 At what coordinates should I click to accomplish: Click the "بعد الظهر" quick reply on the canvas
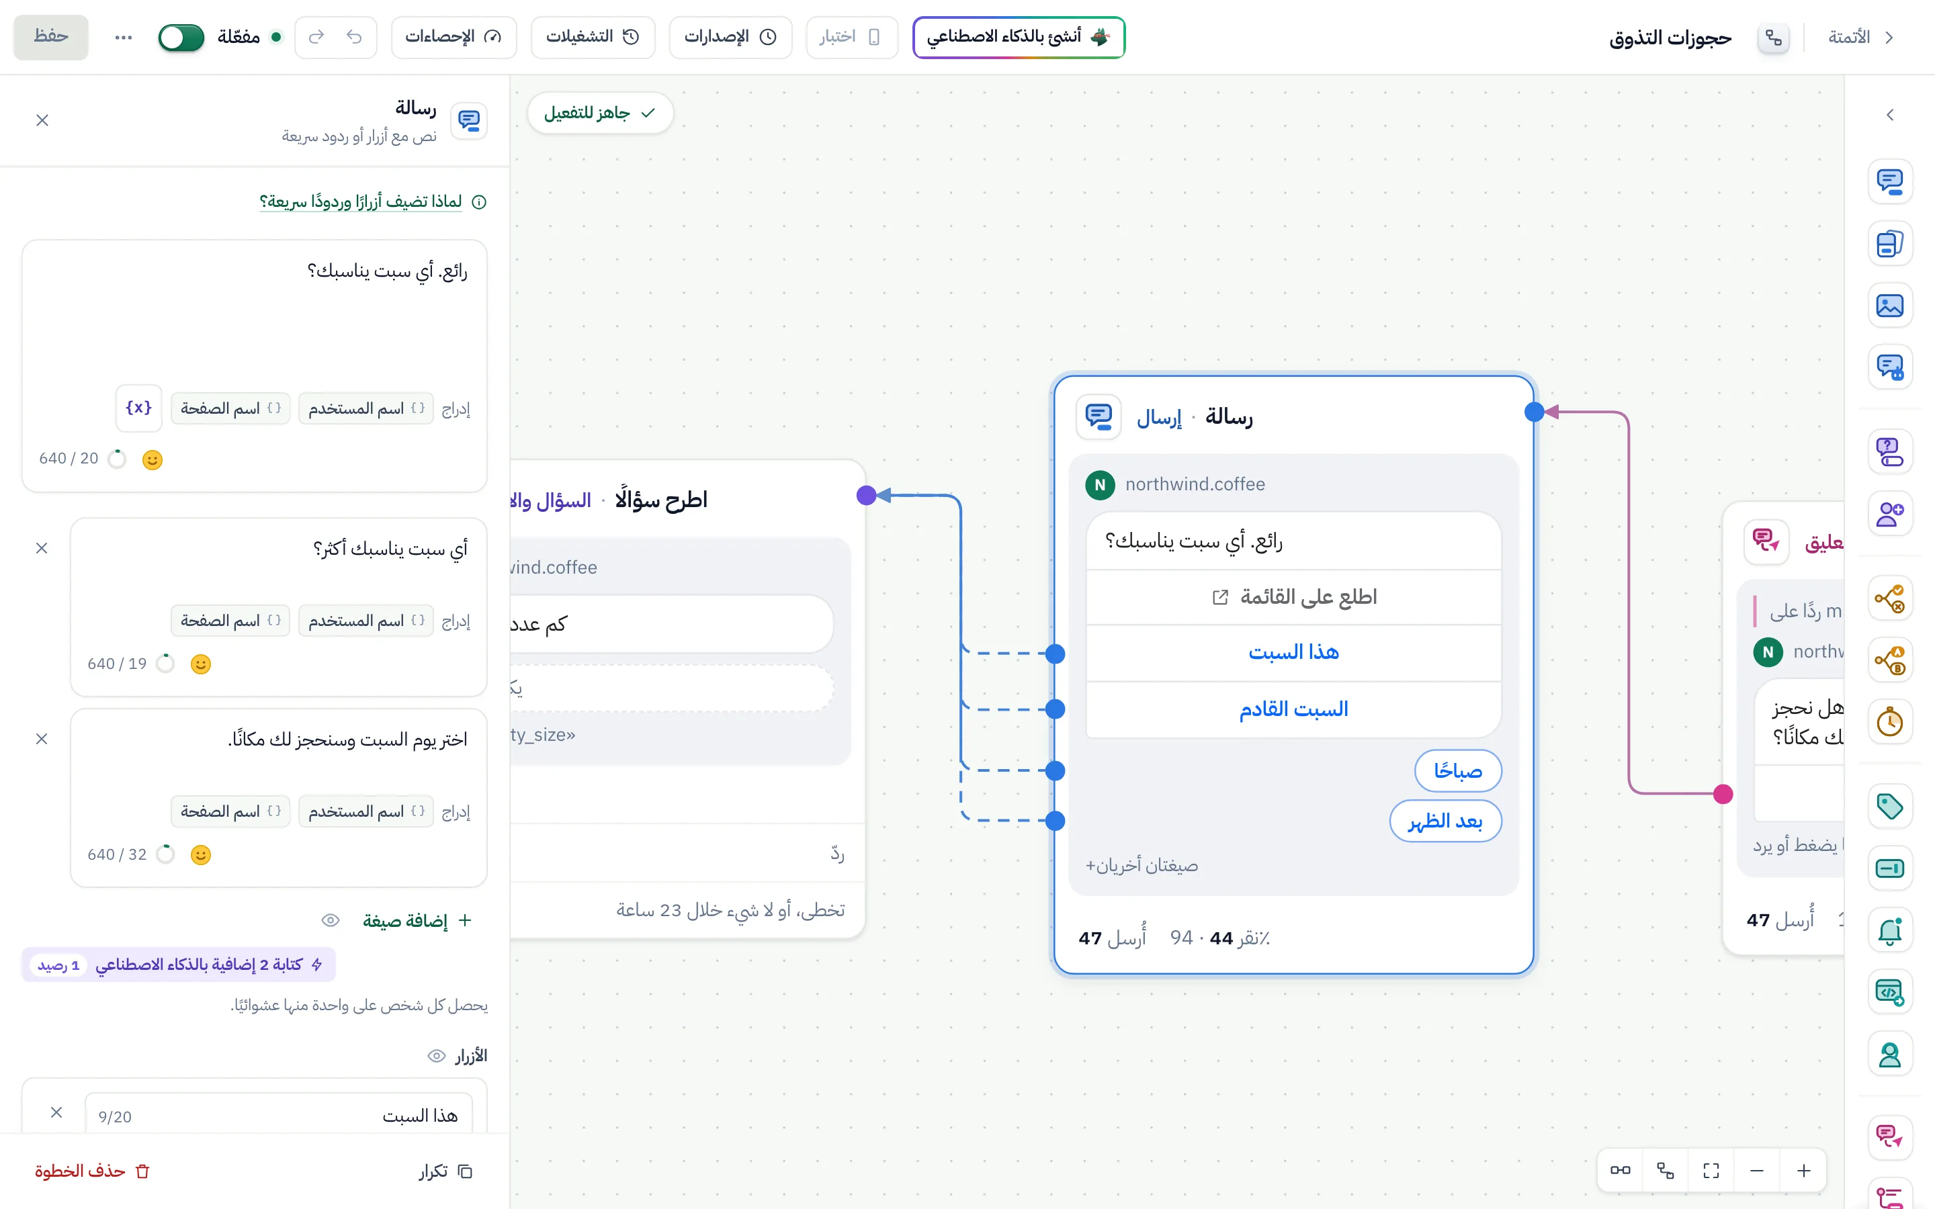pos(1445,821)
